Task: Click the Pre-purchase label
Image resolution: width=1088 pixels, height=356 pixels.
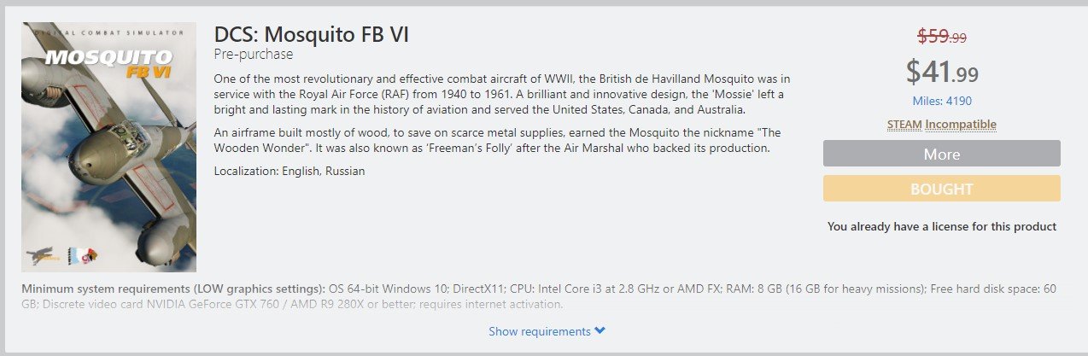Action: click(x=254, y=55)
